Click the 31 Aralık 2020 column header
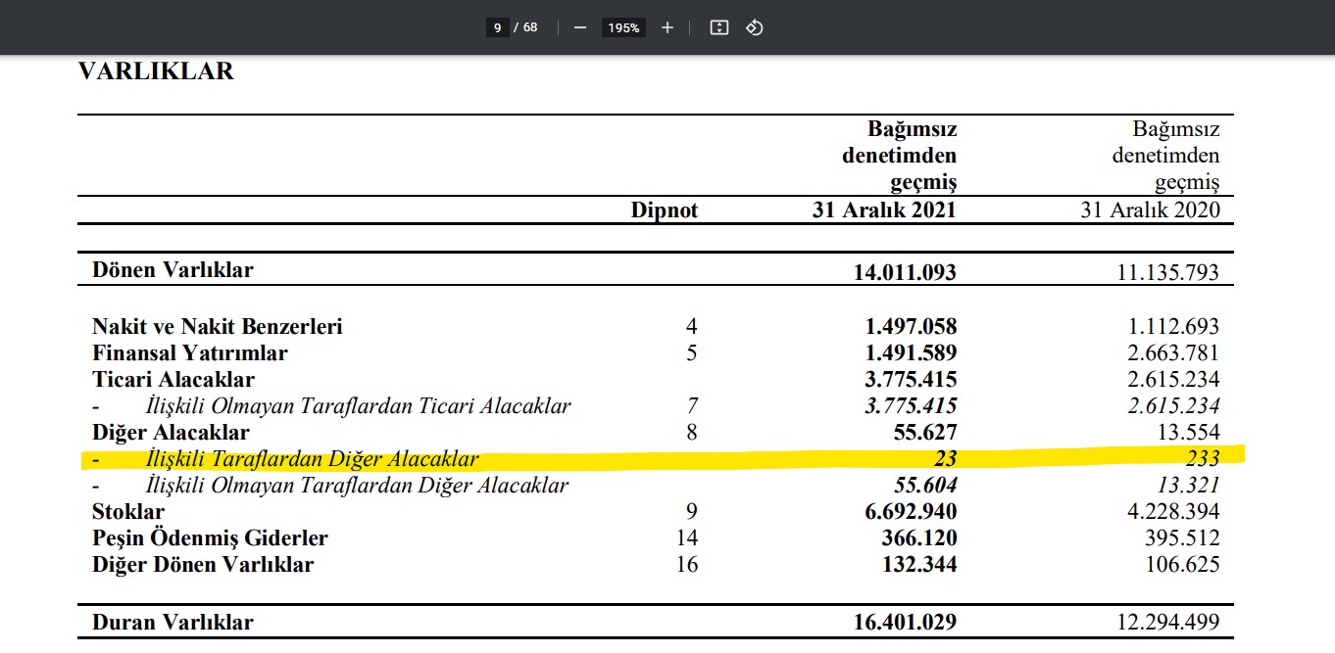1335x653 pixels. click(x=1151, y=210)
